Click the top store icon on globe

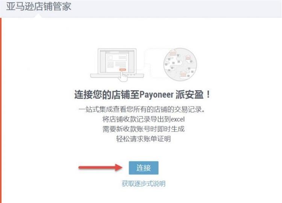(x=173, y=52)
